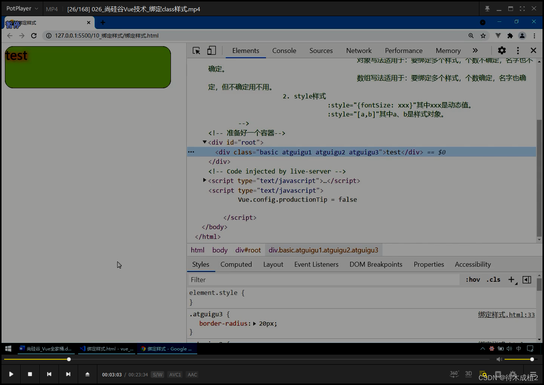Close the DevTools panel

click(x=533, y=50)
